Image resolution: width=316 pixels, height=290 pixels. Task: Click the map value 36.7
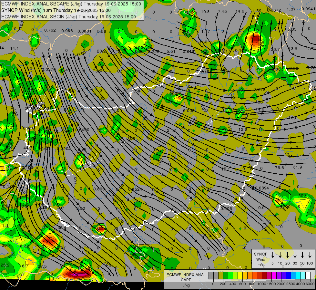tap(275, 49)
